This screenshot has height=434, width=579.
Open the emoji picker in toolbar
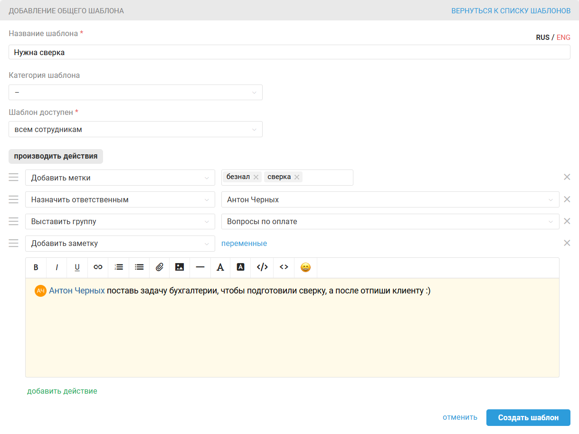coord(305,267)
